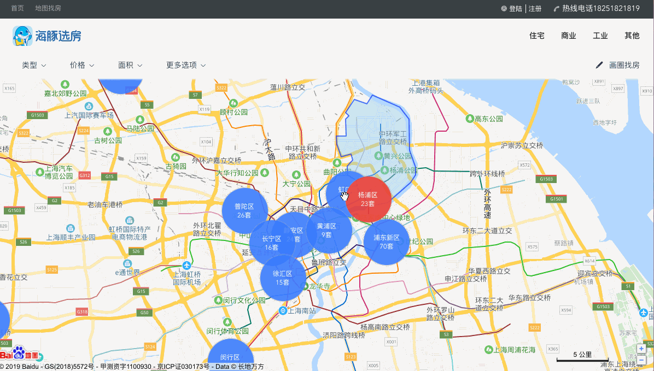The height and width of the screenshot is (371, 654).
Task: Open the 更多选项 dropdown
Action: 186,65
